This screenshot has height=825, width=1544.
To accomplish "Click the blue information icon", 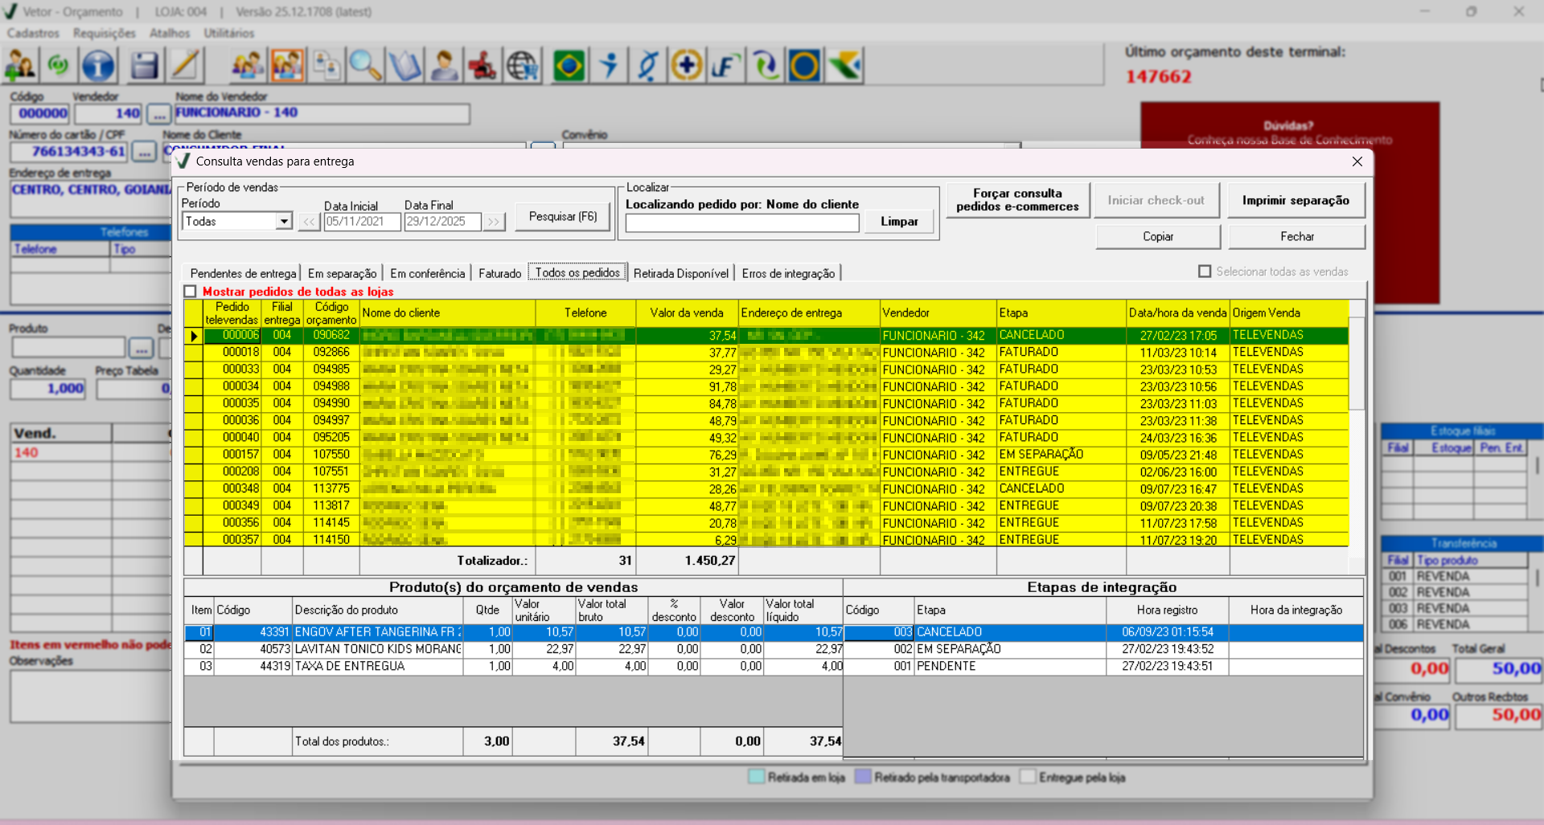I will (x=98, y=66).
